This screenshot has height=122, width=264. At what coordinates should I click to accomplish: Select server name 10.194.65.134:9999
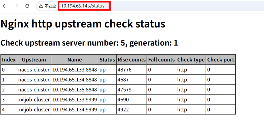tap(74, 110)
